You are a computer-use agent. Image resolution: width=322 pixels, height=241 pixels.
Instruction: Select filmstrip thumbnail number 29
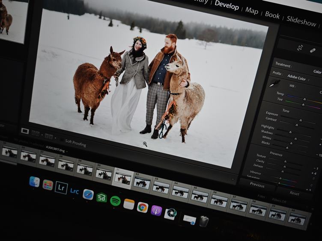click(85, 170)
